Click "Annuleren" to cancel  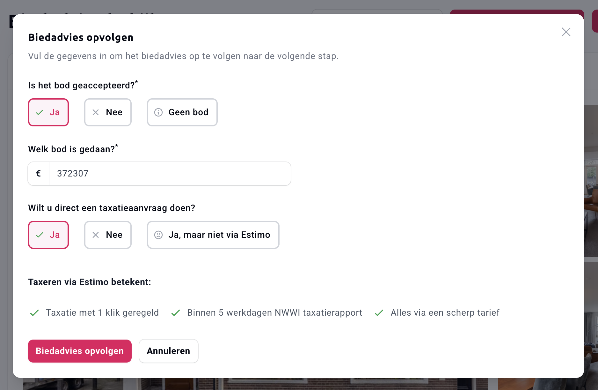[x=168, y=351]
